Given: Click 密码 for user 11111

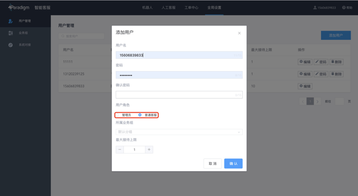Looking at the screenshot, I should pos(321,62).
